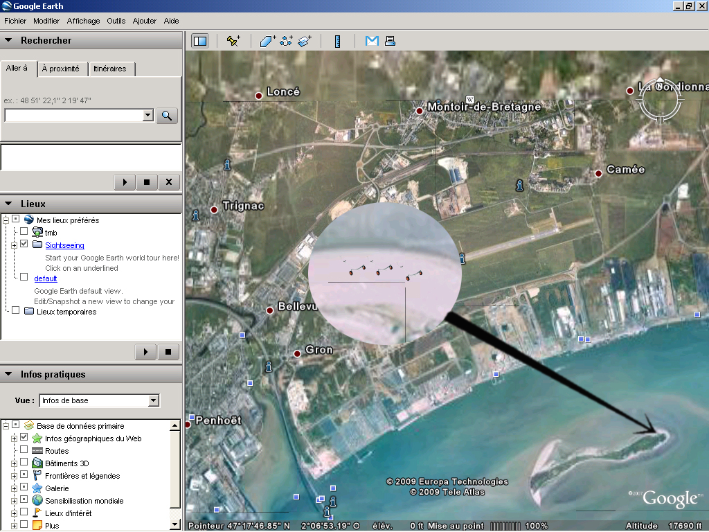This screenshot has width=709, height=532.
Task: Open the search field dropdown arrow
Action: point(148,116)
